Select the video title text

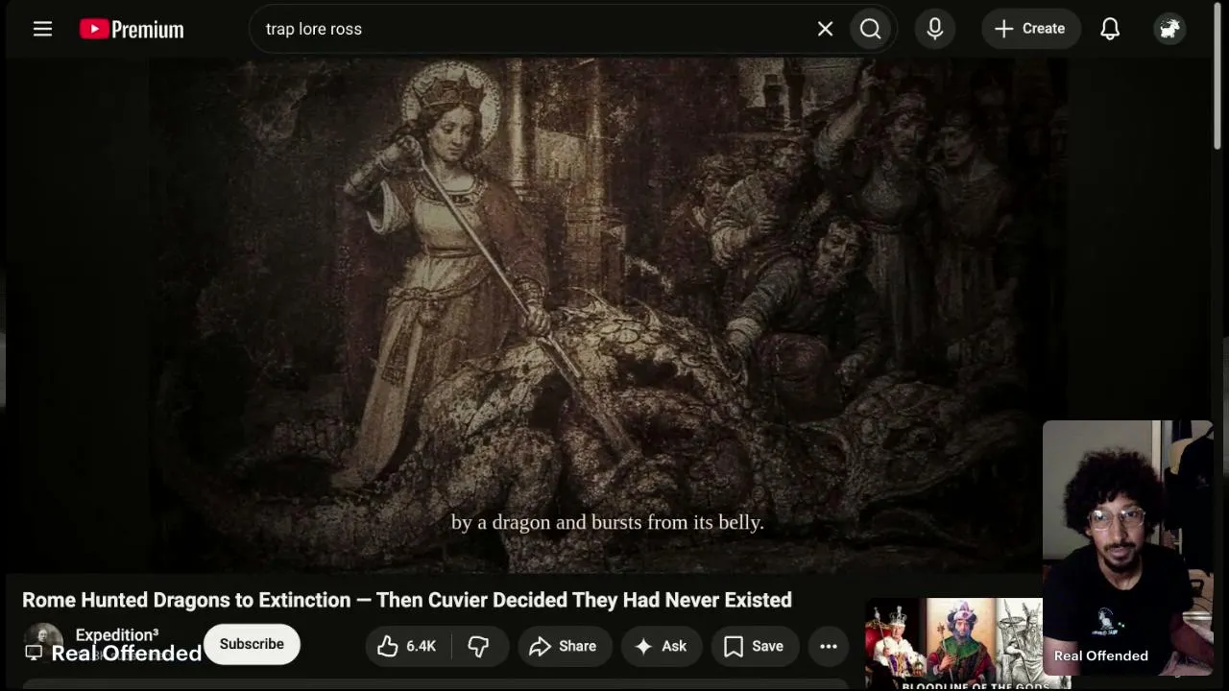(407, 600)
